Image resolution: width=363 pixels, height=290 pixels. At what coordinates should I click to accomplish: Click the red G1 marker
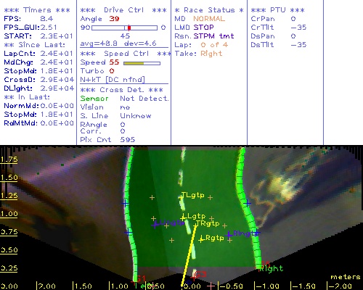[x=141, y=278]
